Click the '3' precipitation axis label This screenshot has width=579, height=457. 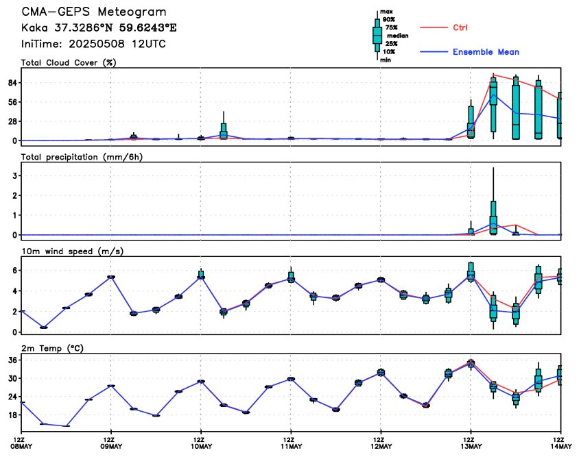point(15,176)
